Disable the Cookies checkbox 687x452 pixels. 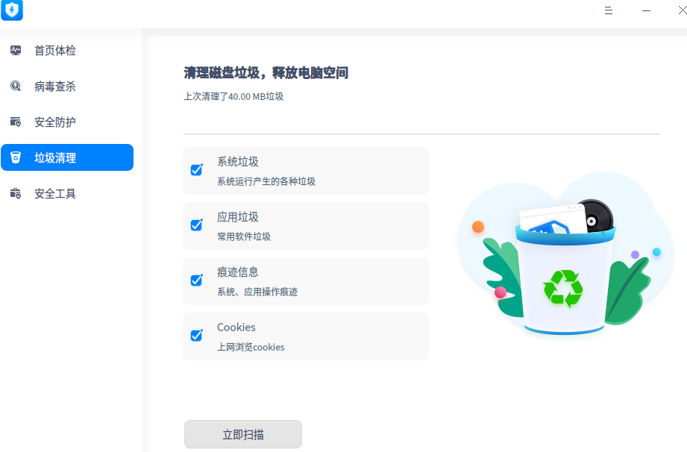[x=197, y=336]
